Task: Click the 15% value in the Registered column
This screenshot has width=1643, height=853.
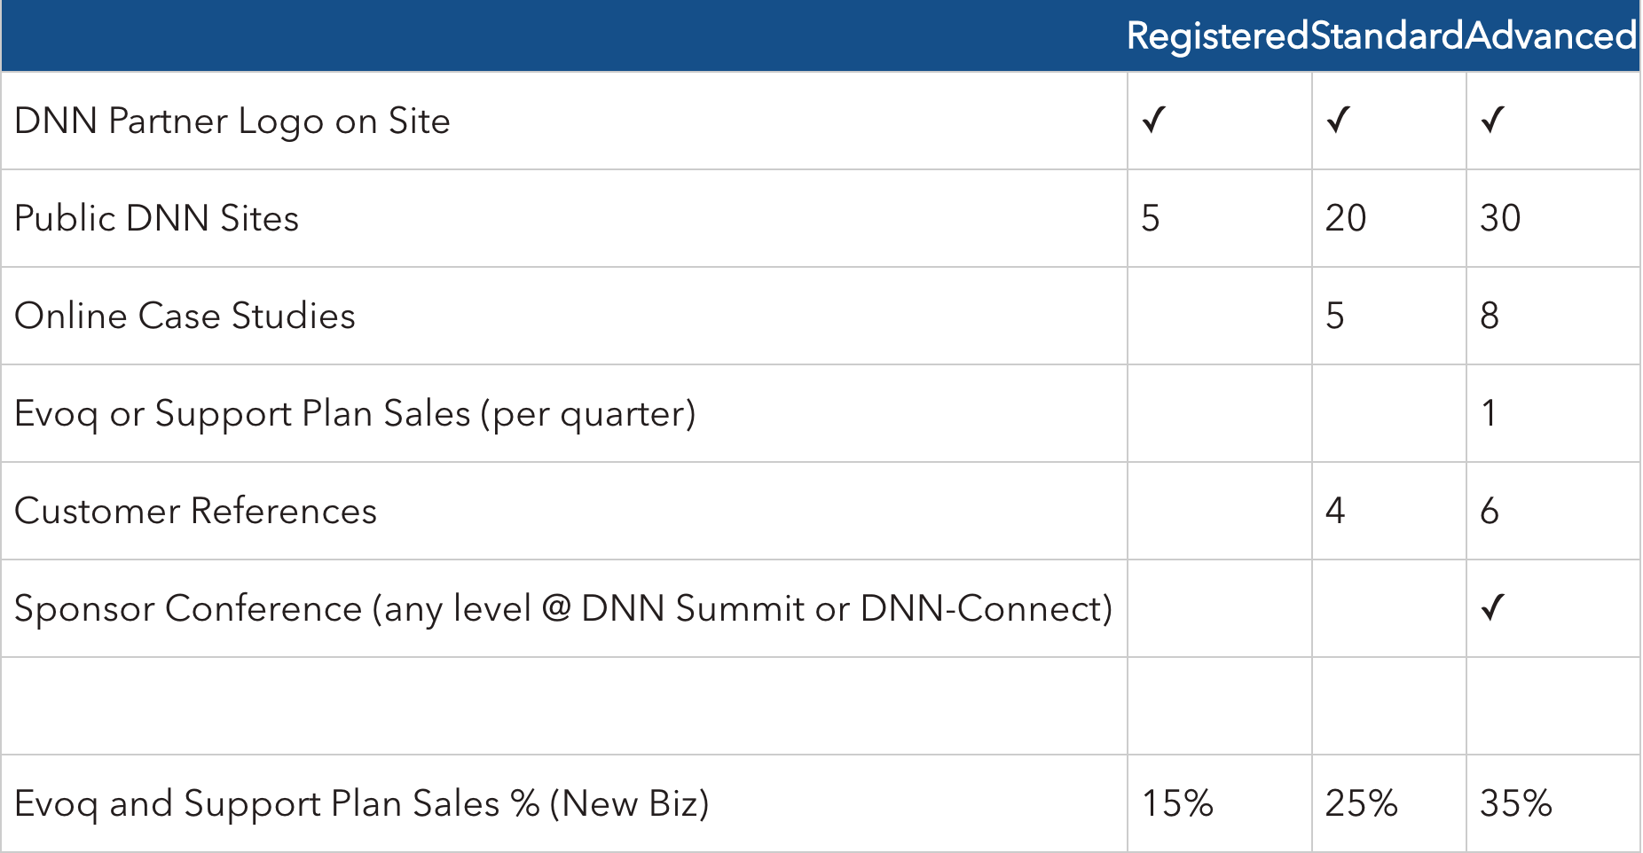Action: [x=1177, y=803]
